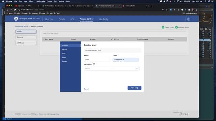Open the Chrome extensions puzzle icon

(x=189, y=10)
